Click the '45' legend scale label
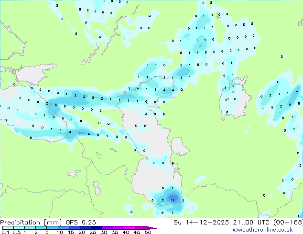 point(137,232)
